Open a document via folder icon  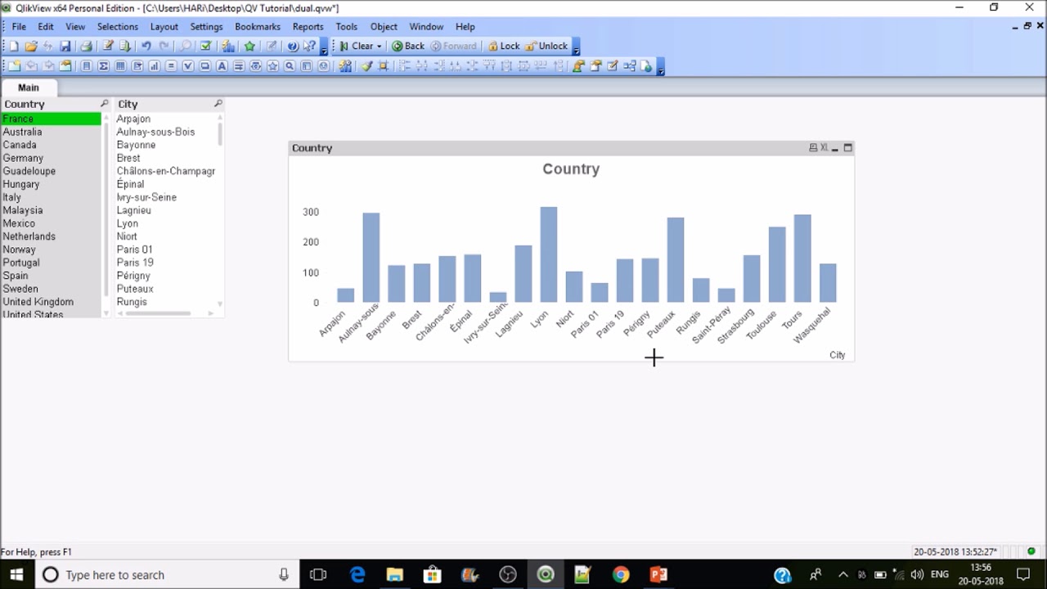pos(31,46)
